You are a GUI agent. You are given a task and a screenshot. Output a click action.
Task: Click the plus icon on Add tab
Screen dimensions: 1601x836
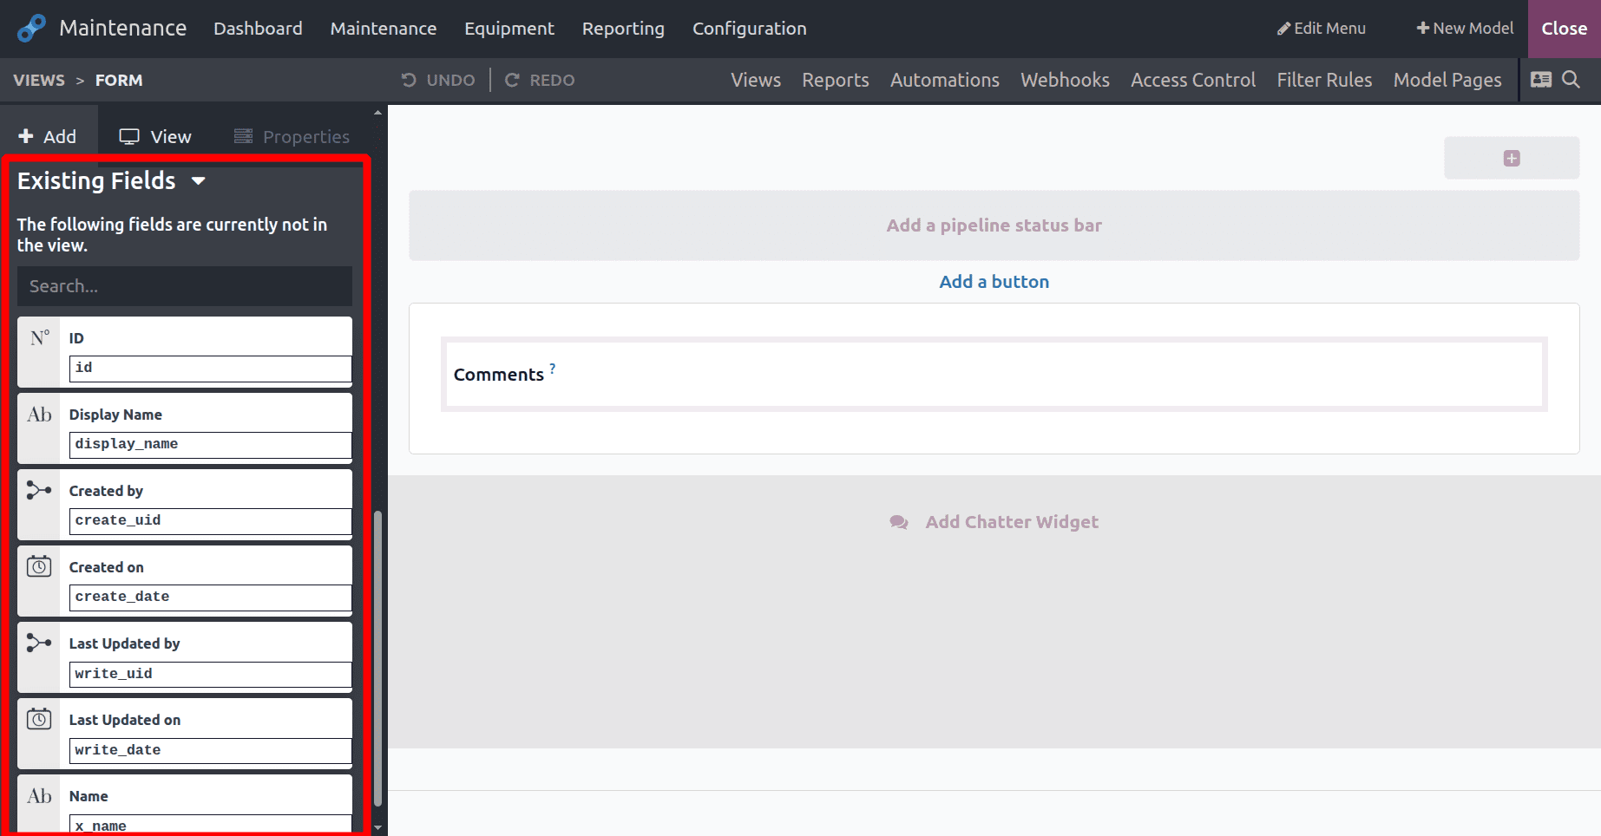(26, 136)
